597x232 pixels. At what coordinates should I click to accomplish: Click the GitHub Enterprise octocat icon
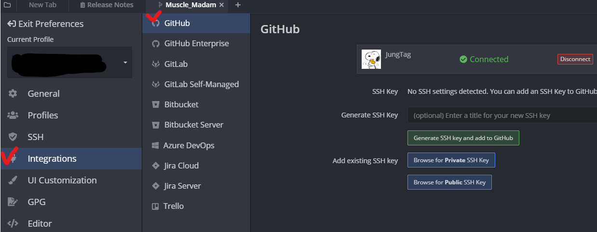coord(155,44)
